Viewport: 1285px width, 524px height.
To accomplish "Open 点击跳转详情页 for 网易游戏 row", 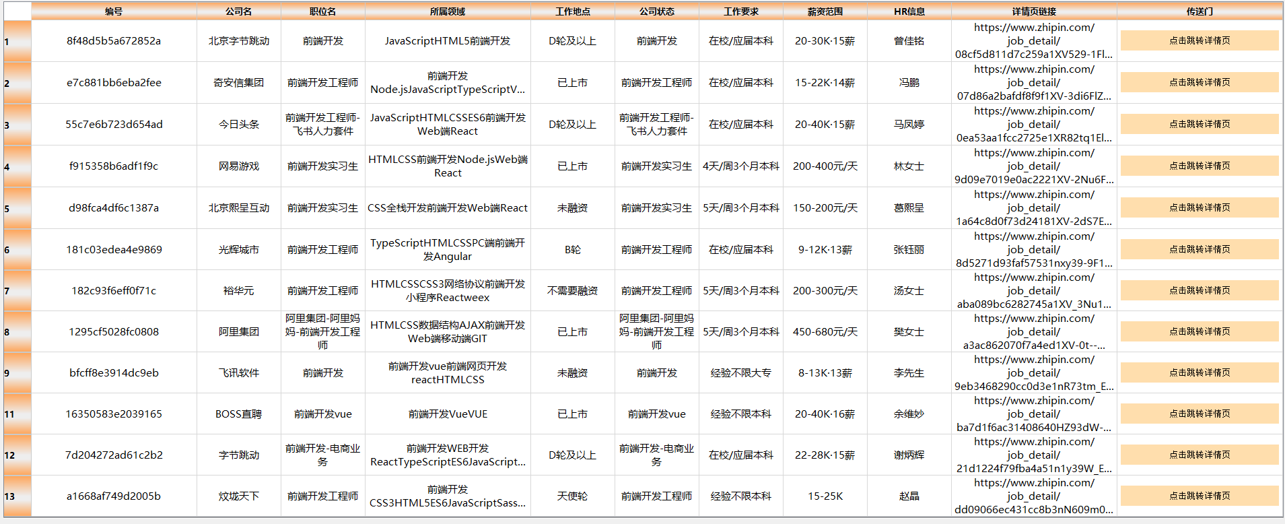I will coord(1200,166).
